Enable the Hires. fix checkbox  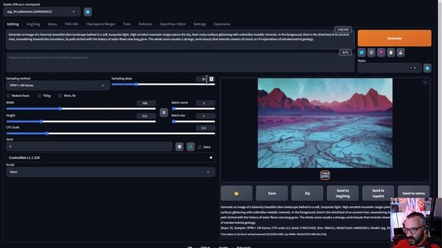(x=60, y=96)
